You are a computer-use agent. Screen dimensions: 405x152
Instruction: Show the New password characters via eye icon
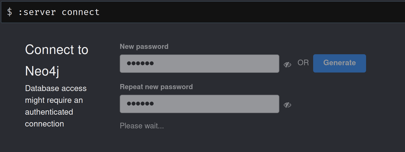point(287,64)
